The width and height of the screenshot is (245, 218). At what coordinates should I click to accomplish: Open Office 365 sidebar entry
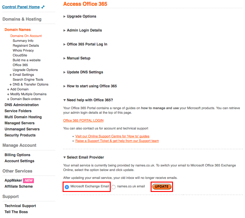(20, 65)
